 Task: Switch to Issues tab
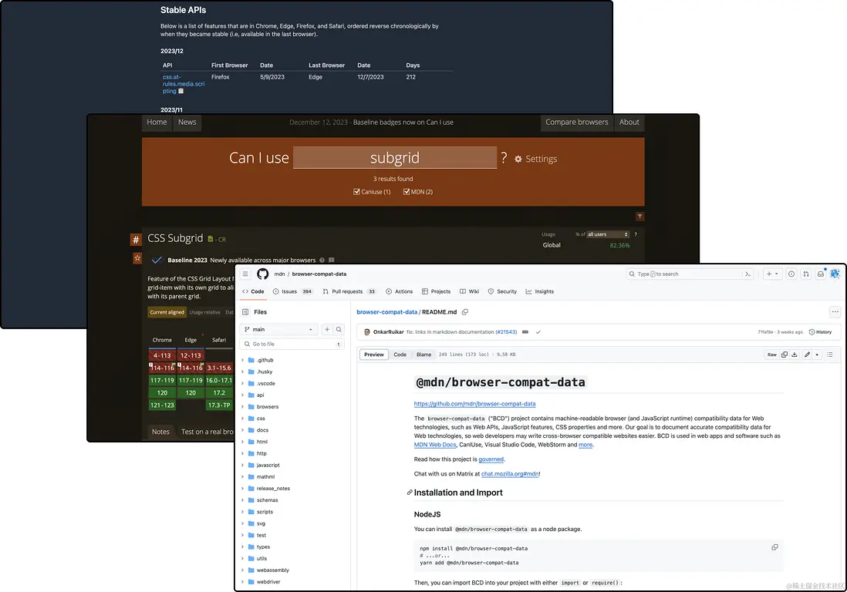(293, 291)
